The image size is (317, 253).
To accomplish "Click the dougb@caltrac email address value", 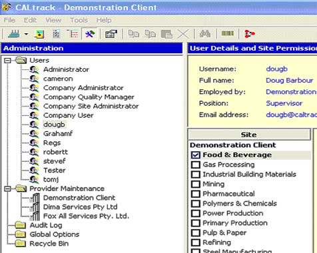I will click(291, 115).
